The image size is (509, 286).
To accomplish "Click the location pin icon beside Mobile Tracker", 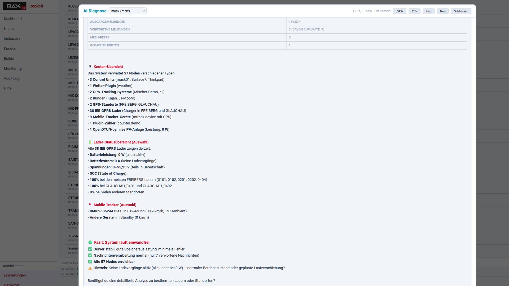I will pos(90,205).
